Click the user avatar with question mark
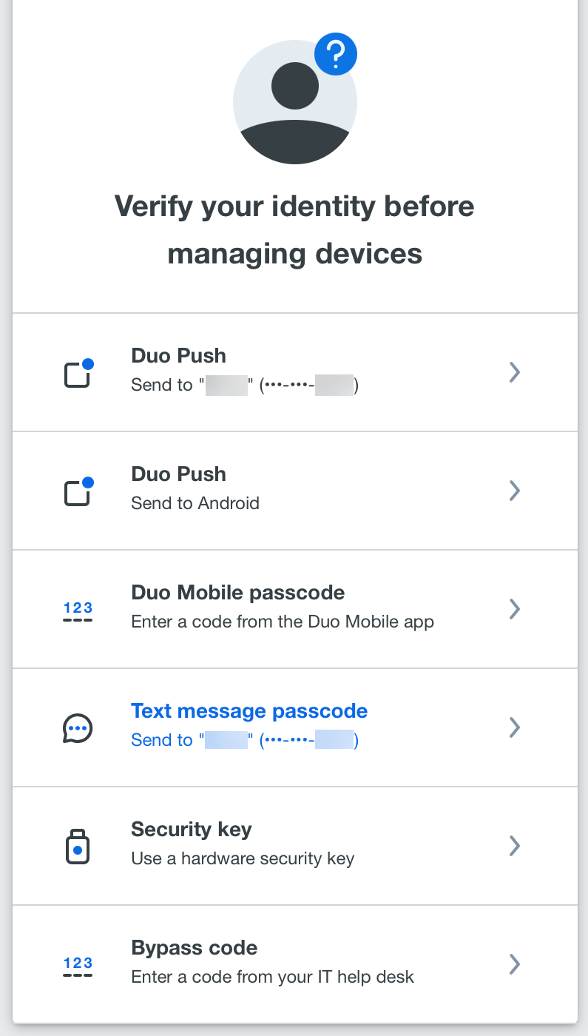Image resolution: width=588 pixels, height=1036 pixels. pos(294,102)
